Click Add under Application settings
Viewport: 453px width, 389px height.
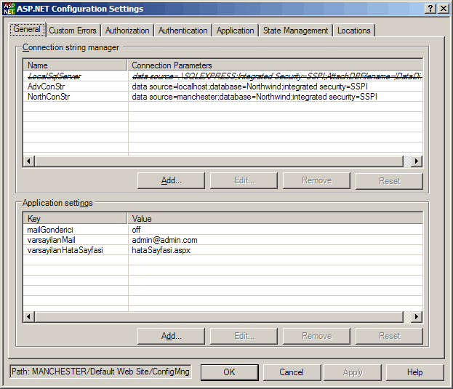(171, 336)
